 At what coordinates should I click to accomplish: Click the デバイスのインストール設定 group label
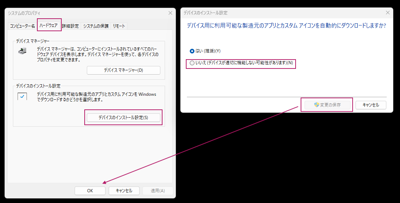pos(38,86)
